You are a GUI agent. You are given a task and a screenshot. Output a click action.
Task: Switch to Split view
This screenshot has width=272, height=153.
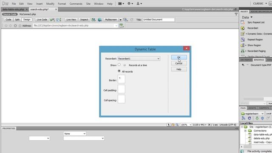[17, 20]
